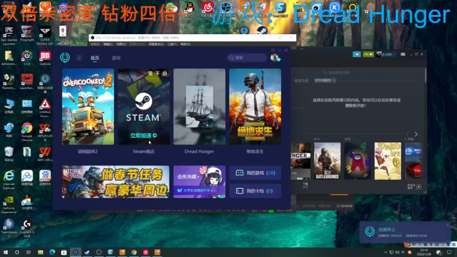The width and height of the screenshot is (457, 257).
Task: Open the Recycle Bin desktop icon
Action: [9, 154]
